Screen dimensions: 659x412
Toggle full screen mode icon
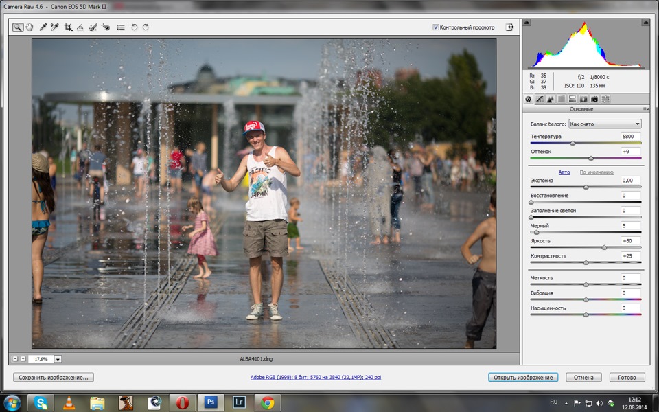509,27
